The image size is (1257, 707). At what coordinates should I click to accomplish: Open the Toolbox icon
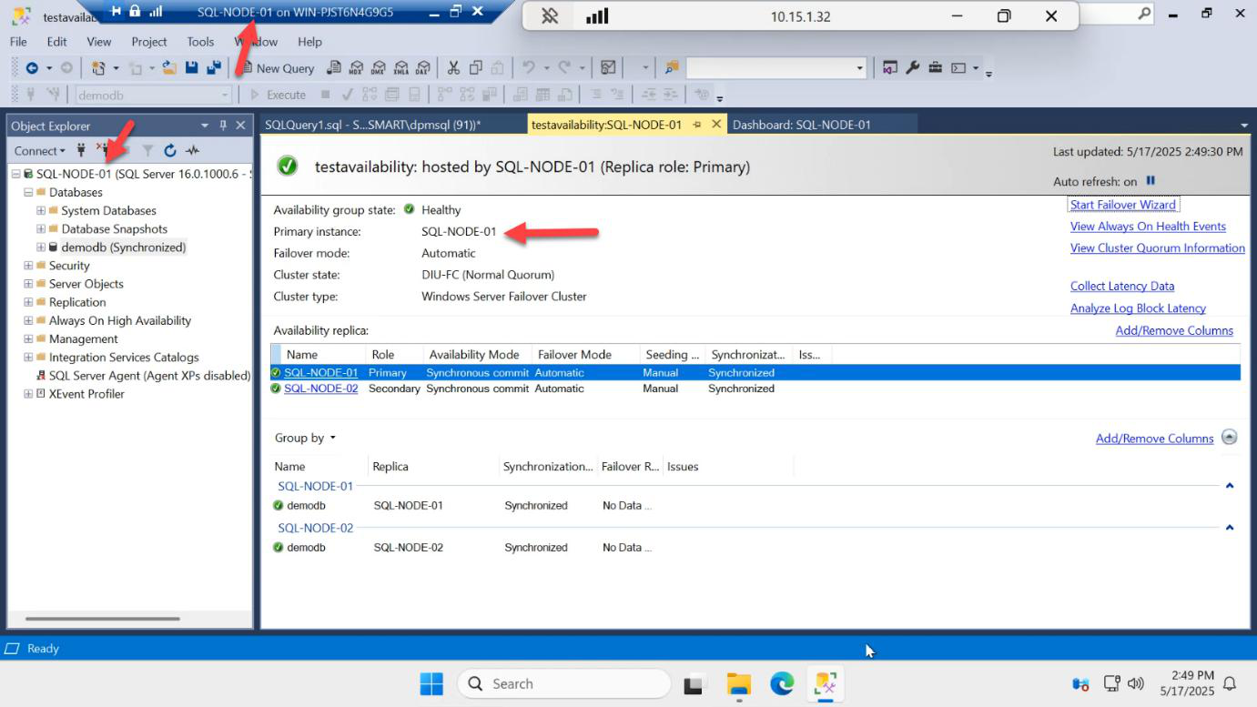[x=936, y=68]
